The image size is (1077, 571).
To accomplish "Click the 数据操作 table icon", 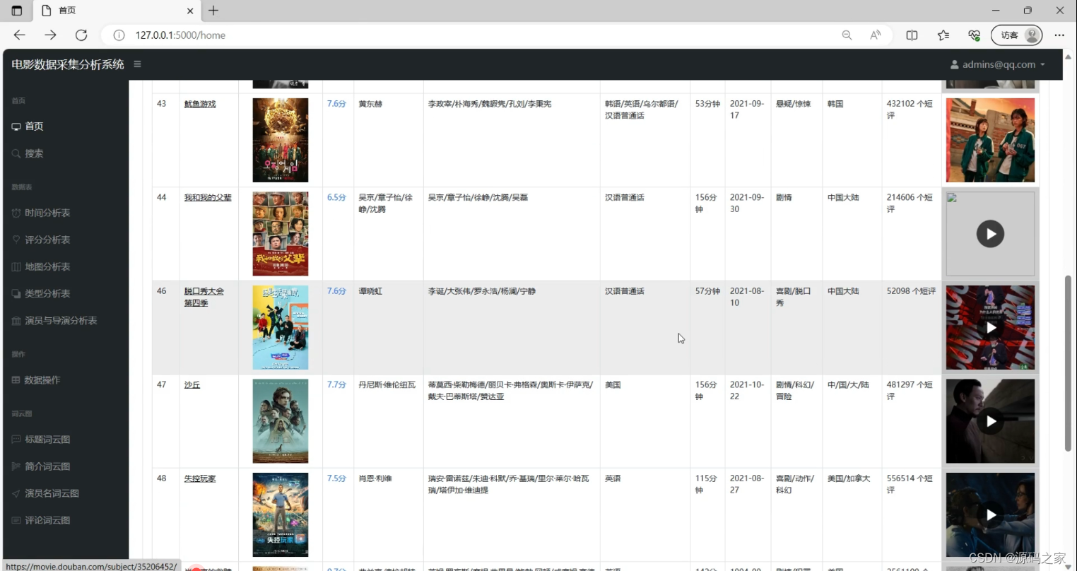I will click(x=16, y=380).
